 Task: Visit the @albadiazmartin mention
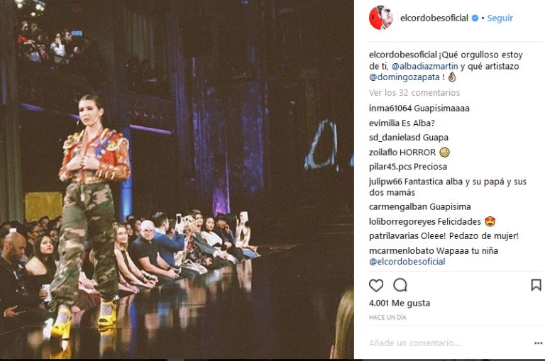pos(425,66)
